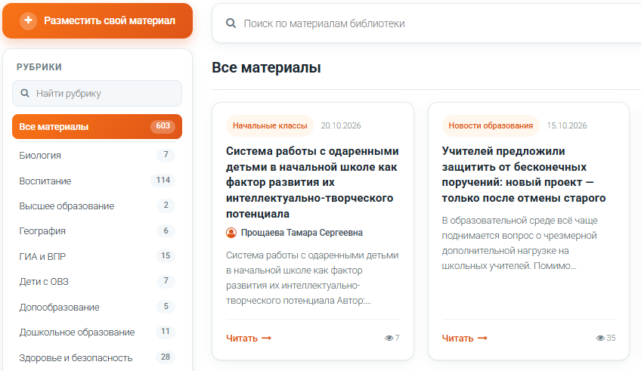Click the Все материалы page heading

(x=266, y=67)
